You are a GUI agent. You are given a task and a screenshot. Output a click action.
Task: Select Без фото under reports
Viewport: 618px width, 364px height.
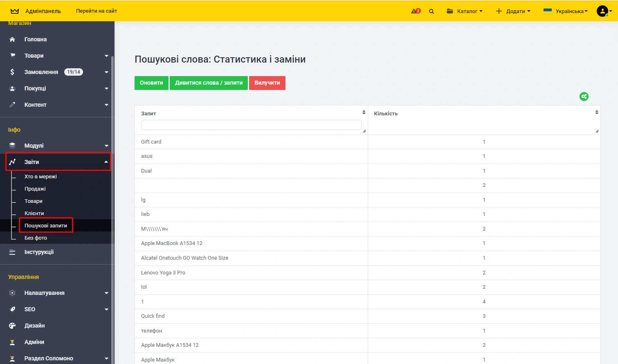click(x=36, y=238)
